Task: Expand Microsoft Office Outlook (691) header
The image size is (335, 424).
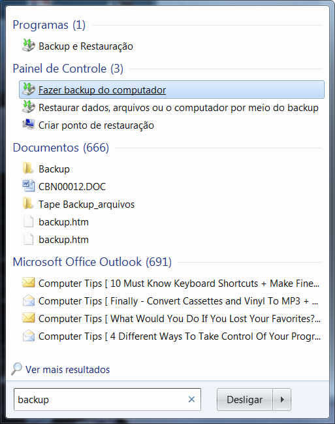Action: [x=92, y=262]
